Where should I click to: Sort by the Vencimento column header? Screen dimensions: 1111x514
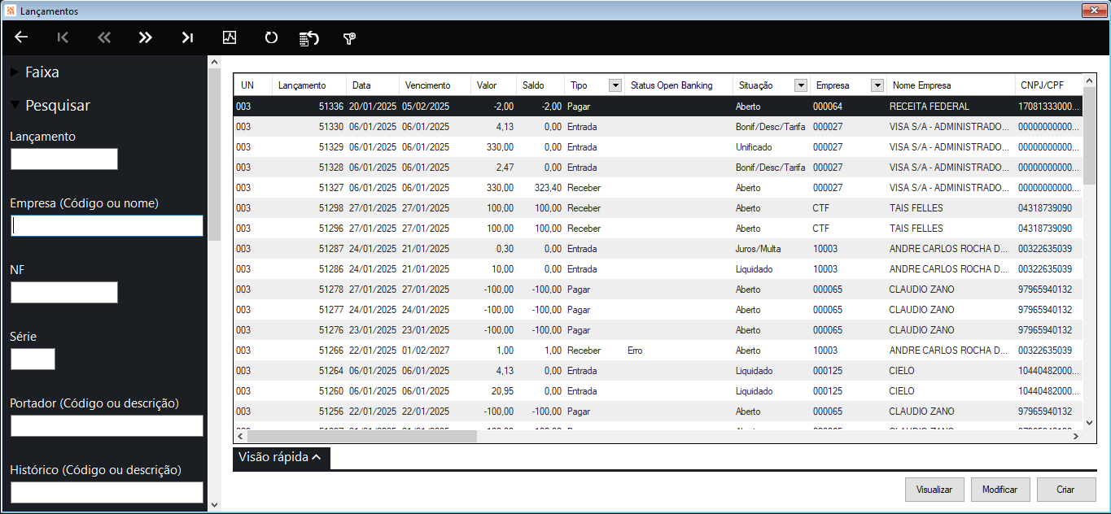tap(435, 85)
